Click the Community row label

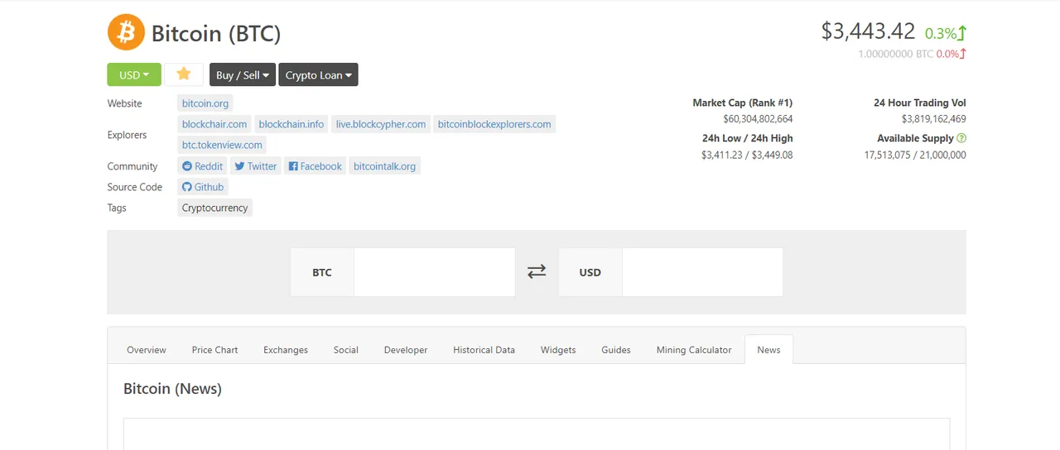click(x=132, y=166)
